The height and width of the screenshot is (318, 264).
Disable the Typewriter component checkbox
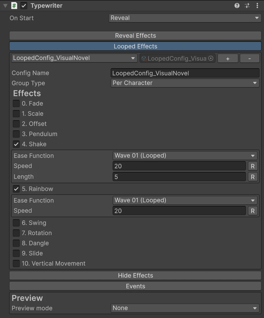click(24, 6)
